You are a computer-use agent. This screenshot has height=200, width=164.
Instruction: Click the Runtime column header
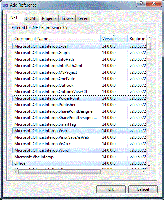click(x=137, y=38)
